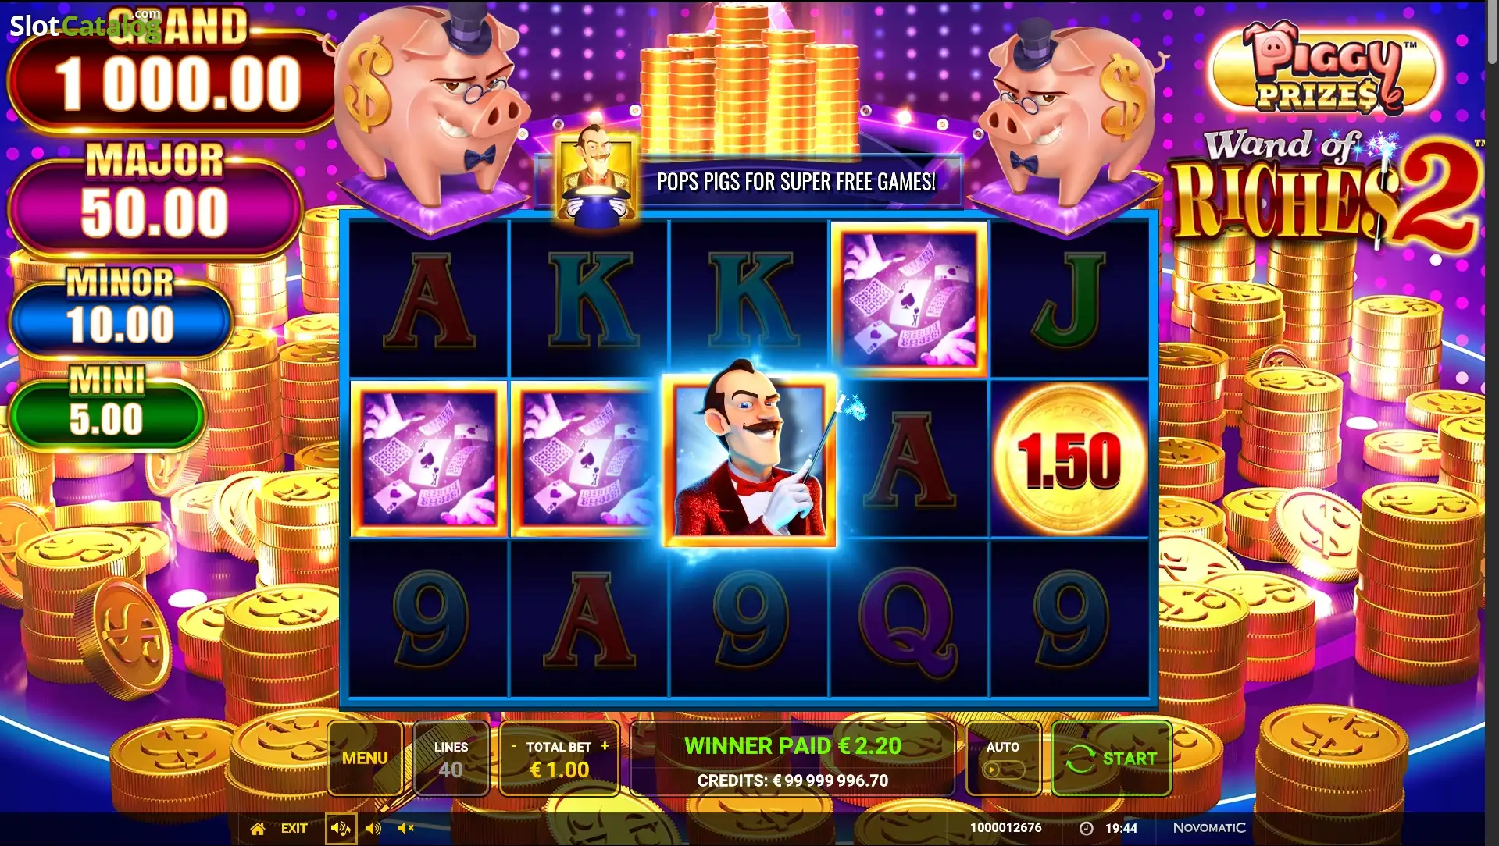Select the magician wild symbol
Viewport: 1499px width, 846px height.
750,460
